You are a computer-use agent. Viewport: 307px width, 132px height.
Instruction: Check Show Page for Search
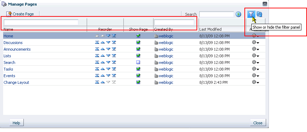[138, 63]
